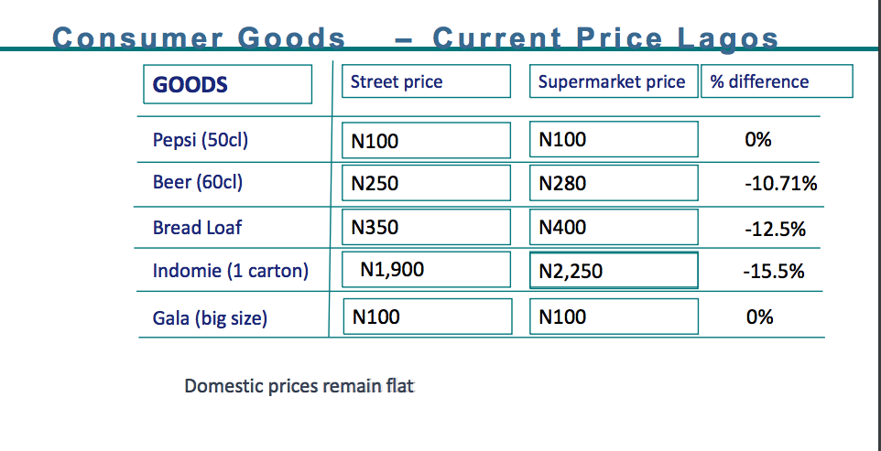Select the Street price header box
The height and width of the screenshot is (451, 881).
tap(425, 81)
